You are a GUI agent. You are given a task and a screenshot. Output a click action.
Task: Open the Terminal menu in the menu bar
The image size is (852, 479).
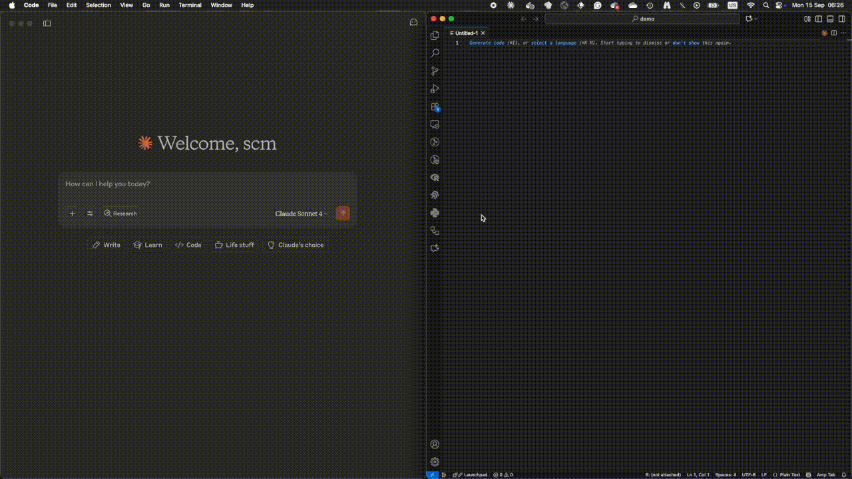point(190,5)
